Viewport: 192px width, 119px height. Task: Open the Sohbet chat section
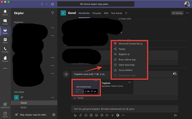(5, 22)
